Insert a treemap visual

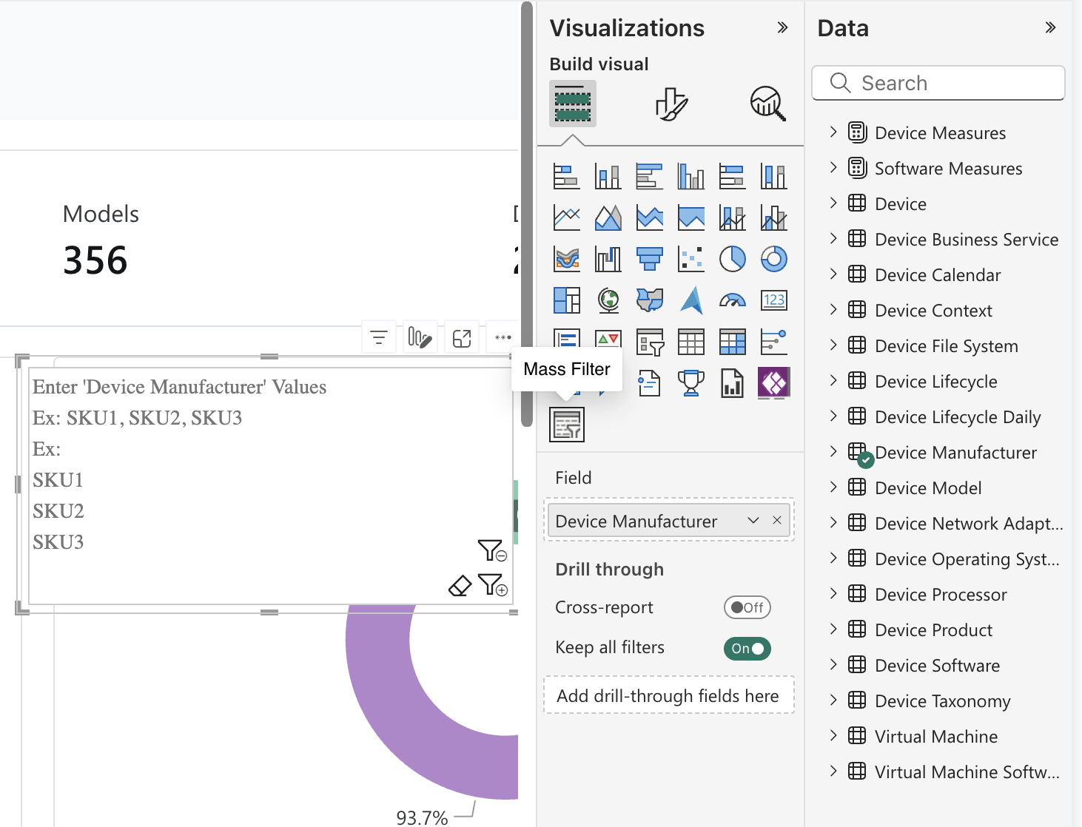point(567,300)
